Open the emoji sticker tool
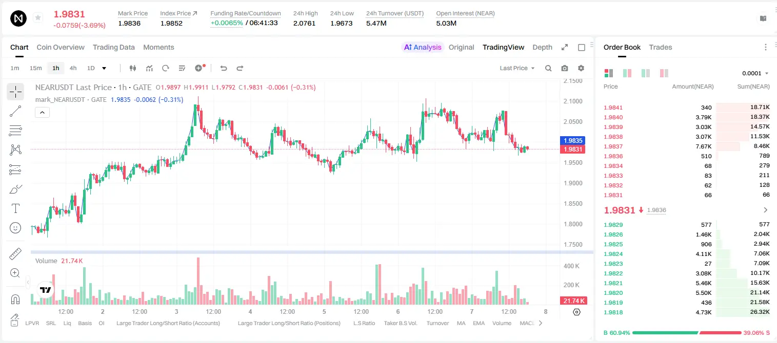The height and width of the screenshot is (343, 777). coord(15,228)
